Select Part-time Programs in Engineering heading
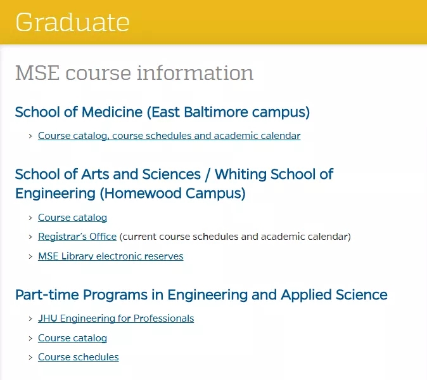This screenshot has height=380, width=427. [x=201, y=295]
